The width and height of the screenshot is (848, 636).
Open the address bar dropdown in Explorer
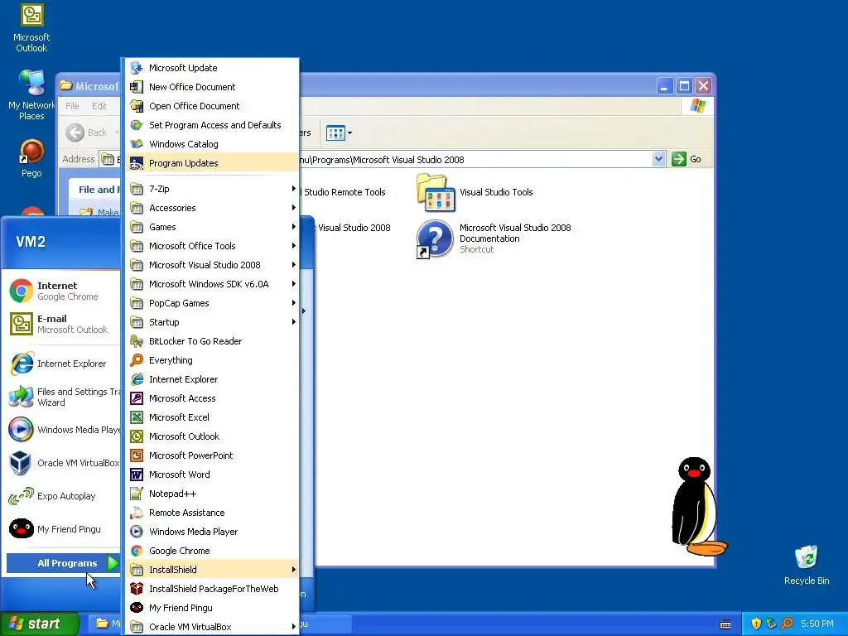(x=658, y=159)
